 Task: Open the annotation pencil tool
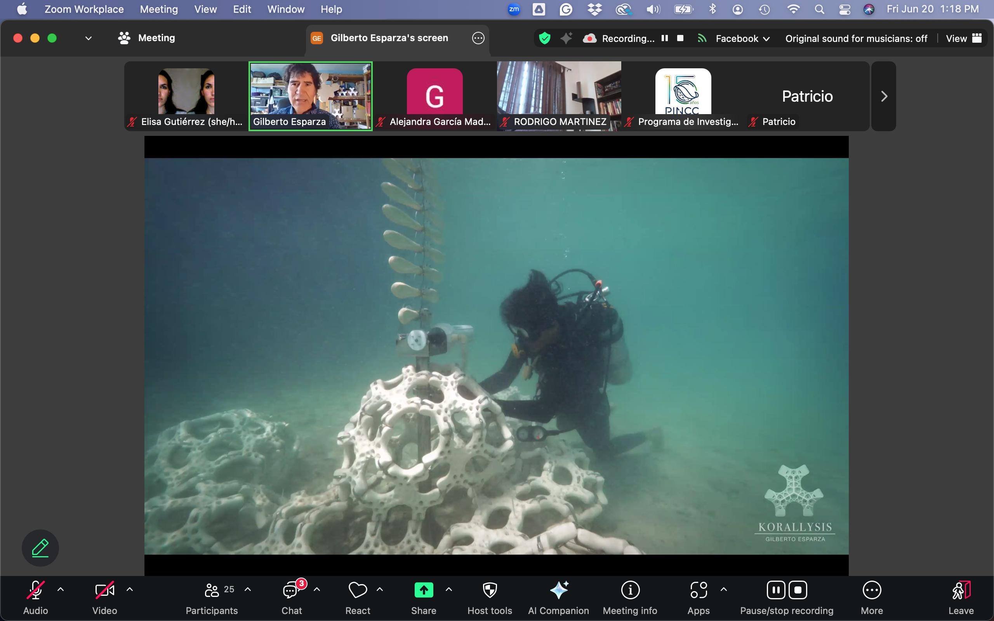pos(40,548)
